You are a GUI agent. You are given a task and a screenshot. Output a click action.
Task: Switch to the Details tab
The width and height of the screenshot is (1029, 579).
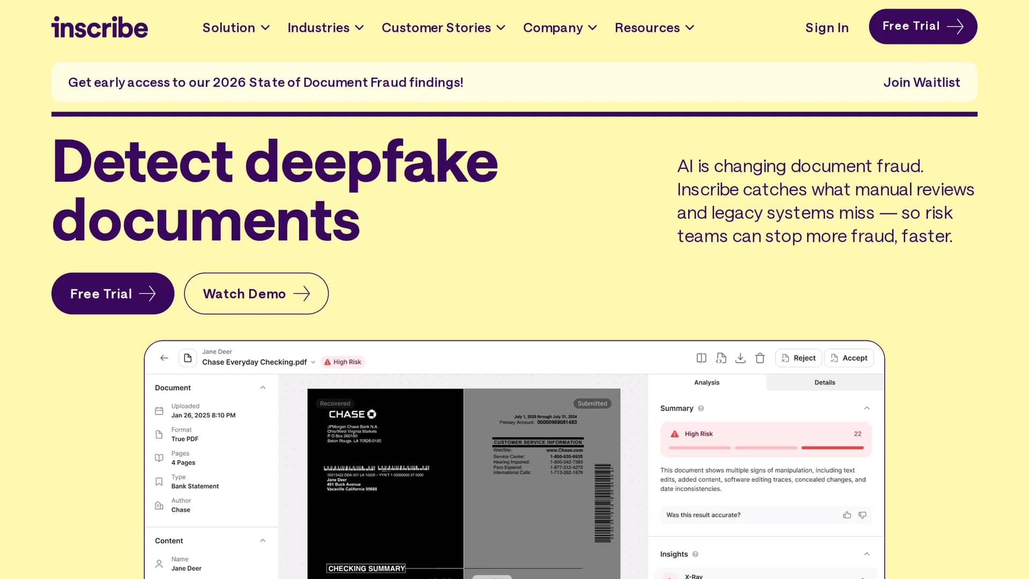point(825,382)
